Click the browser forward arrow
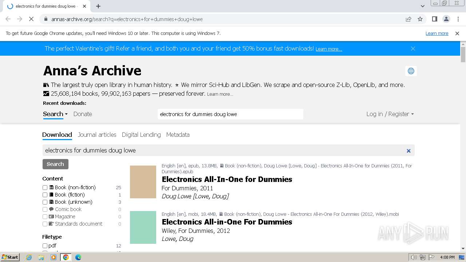 20,19
